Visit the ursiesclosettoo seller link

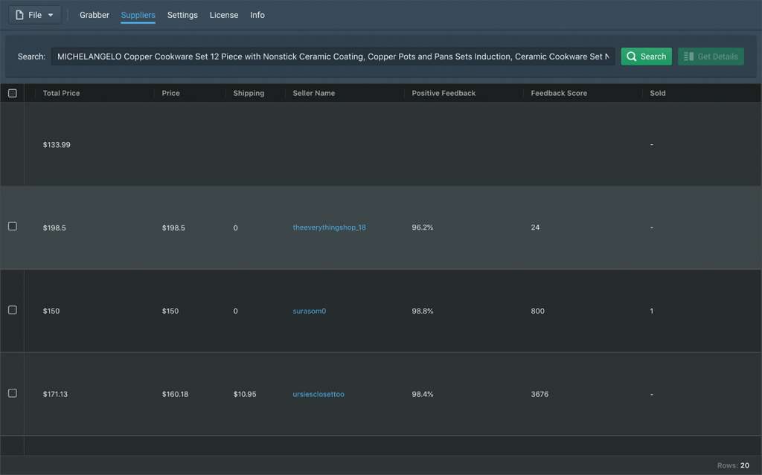tap(318, 394)
